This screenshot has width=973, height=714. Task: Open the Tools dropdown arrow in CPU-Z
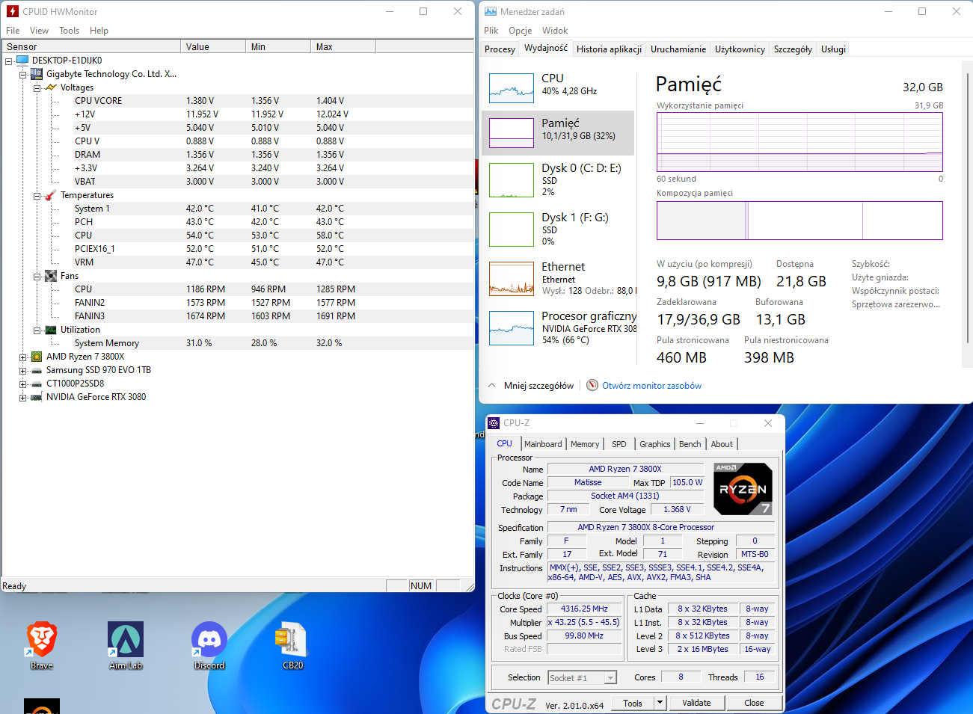[x=660, y=703]
